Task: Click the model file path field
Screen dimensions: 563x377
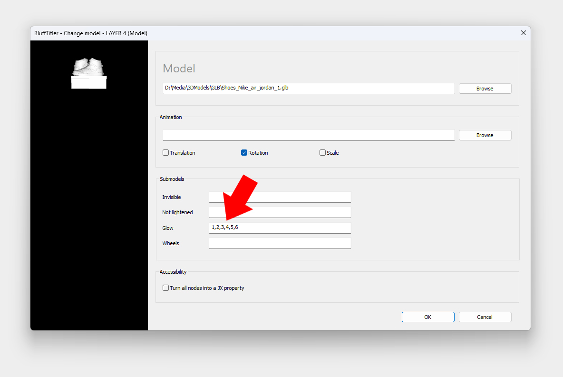Action: coord(308,89)
